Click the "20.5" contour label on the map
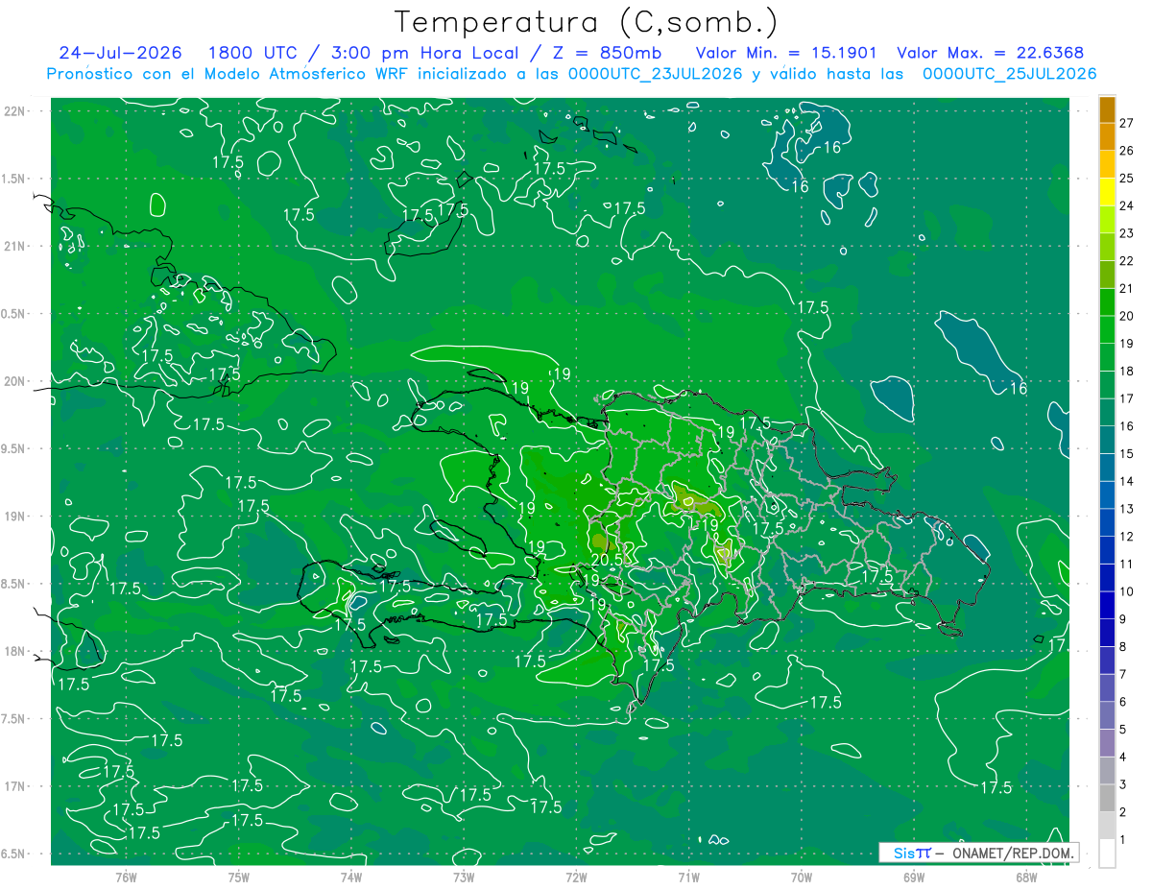This screenshot has width=1152, height=890. click(x=608, y=559)
